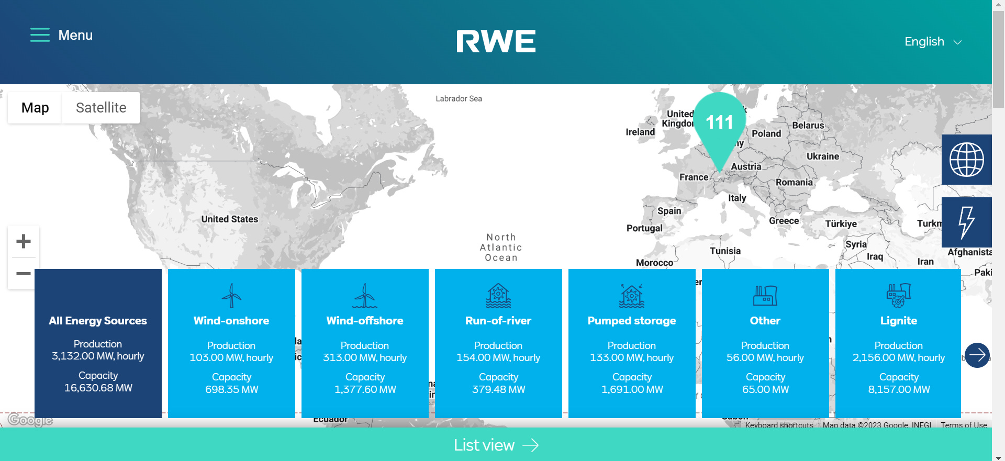Viewport: 1005px width, 461px height.
Task: Open the hamburger Menu icon
Action: pyautogui.click(x=40, y=35)
